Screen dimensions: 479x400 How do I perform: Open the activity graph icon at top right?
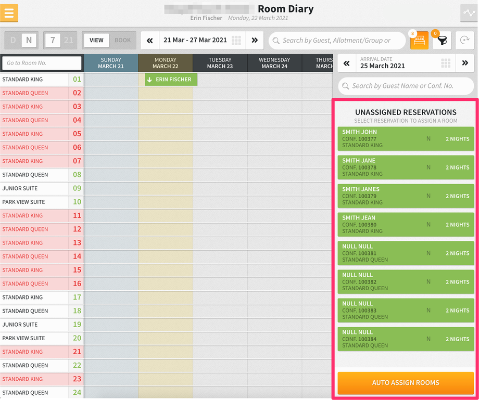point(469,13)
